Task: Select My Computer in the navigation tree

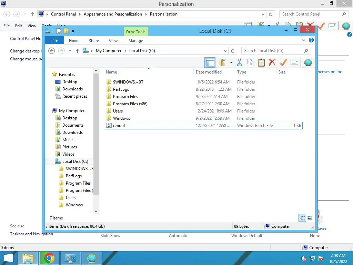Action: (x=72, y=111)
